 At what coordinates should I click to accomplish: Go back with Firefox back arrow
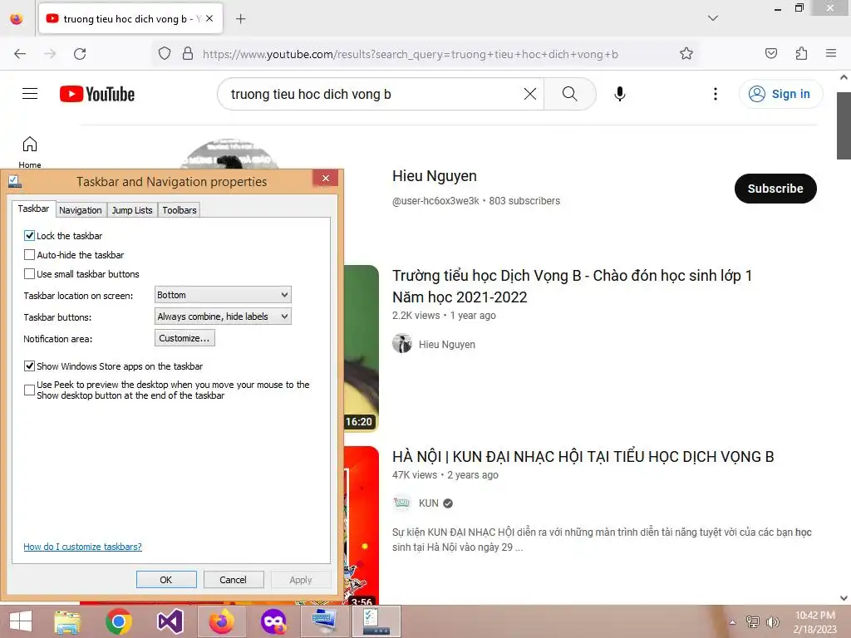[x=20, y=54]
